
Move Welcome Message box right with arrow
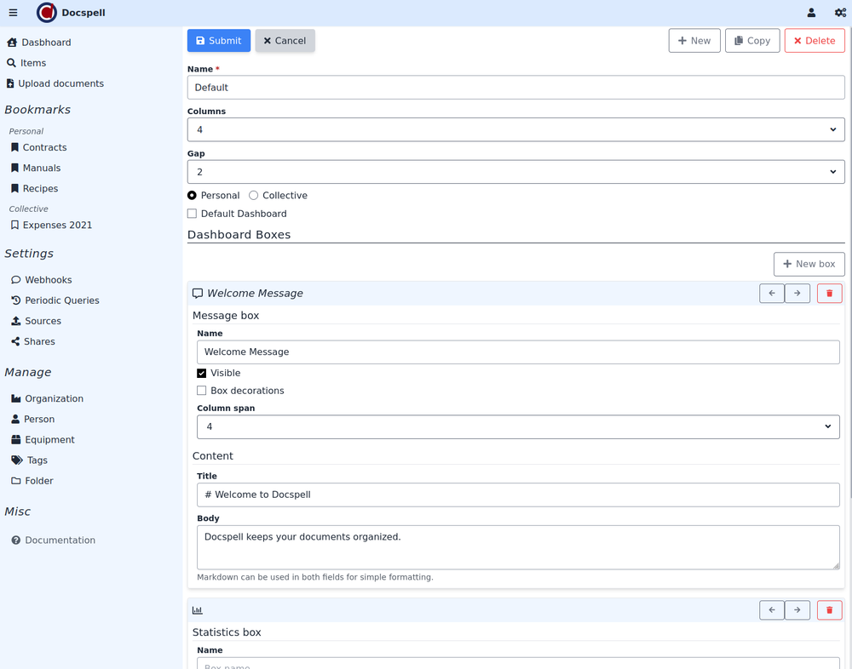(x=797, y=294)
